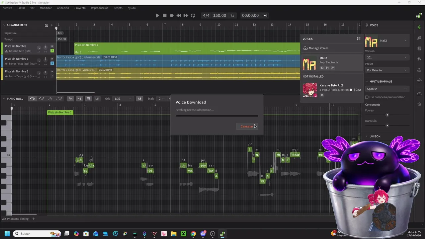This screenshot has width=425, height=239.
Task: Collapse the Piano Roll panel
Action: [4, 99]
